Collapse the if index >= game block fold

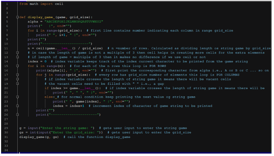tap(17, 88)
